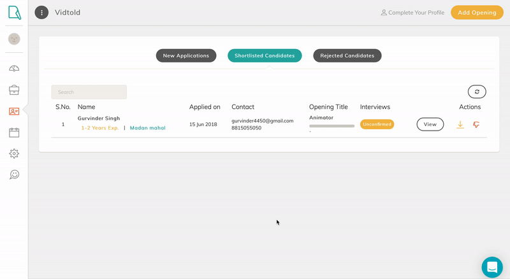Image resolution: width=510 pixels, height=279 pixels.
Task: Click the app logo in the sidebar
Action: [x=14, y=13]
